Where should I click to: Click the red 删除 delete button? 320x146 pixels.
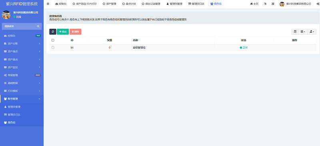click(x=75, y=32)
